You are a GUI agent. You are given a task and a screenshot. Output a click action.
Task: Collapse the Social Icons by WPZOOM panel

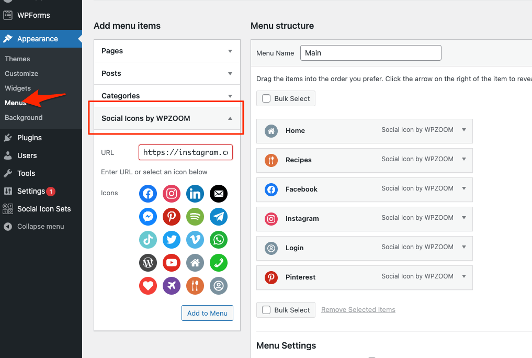tap(230, 118)
